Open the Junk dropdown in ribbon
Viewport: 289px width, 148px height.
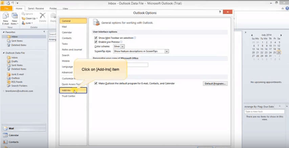click(x=27, y=23)
